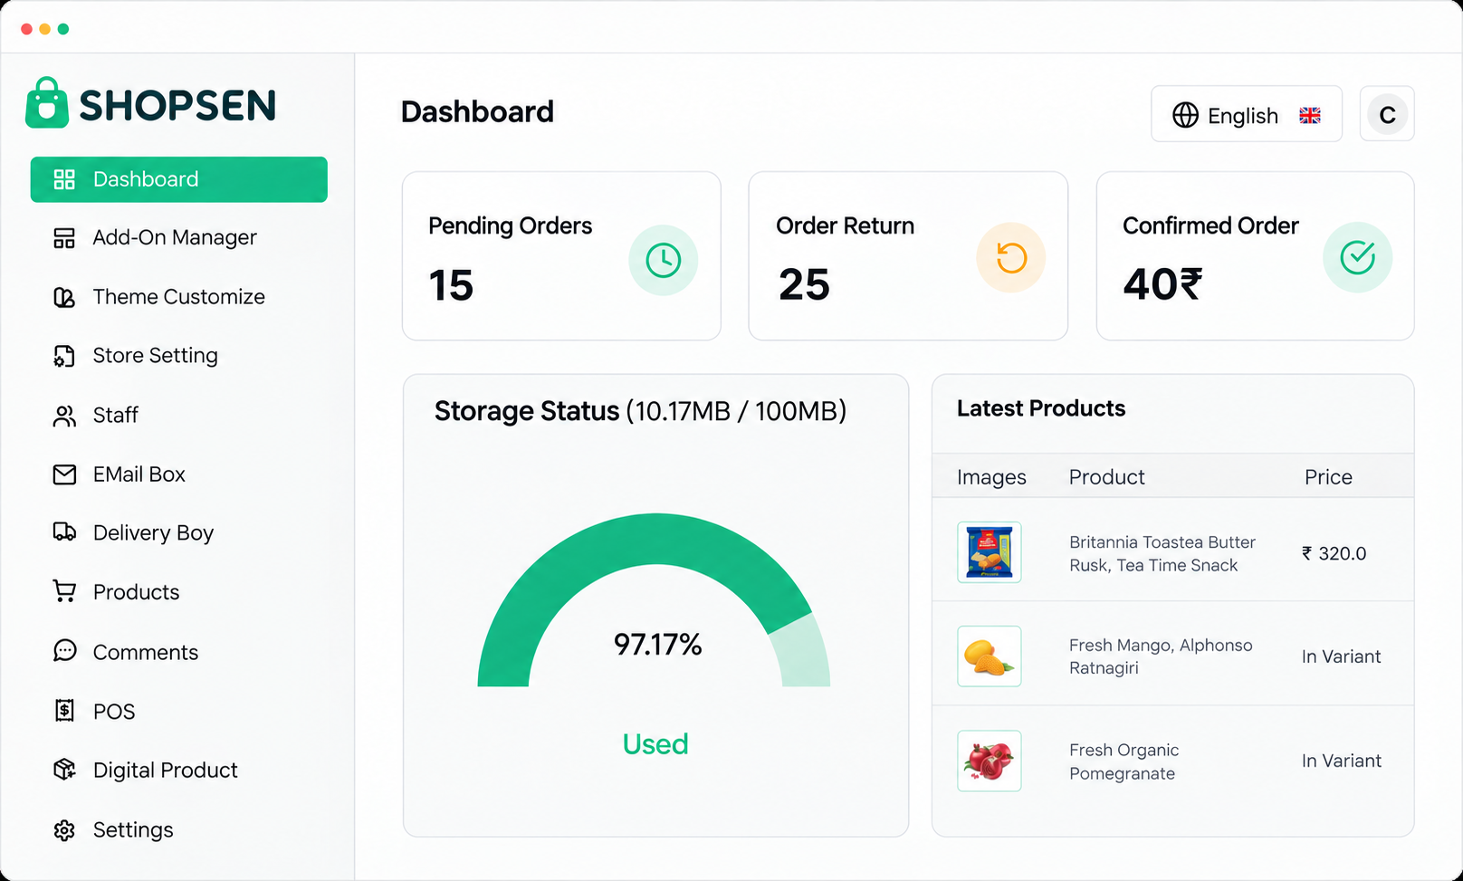This screenshot has height=881, width=1463.
Task: Click the Britannia rusk product thumbnail
Action: tap(990, 552)
